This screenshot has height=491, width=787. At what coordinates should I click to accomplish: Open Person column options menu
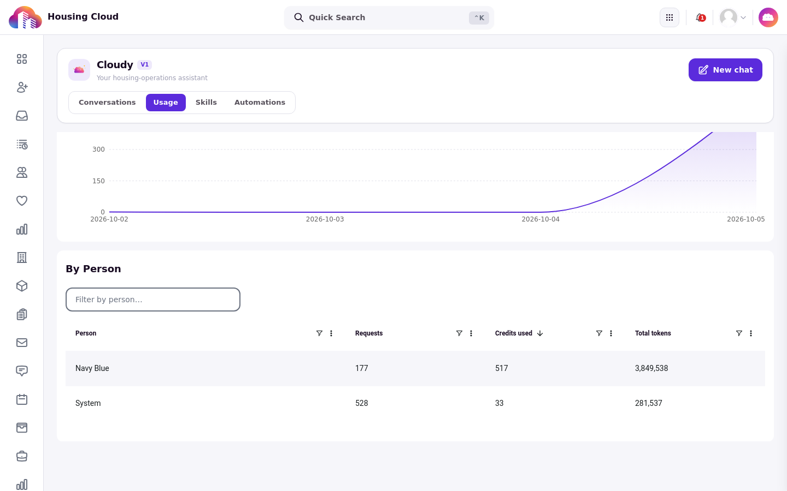pyautogui.click(x=331, y=333)
